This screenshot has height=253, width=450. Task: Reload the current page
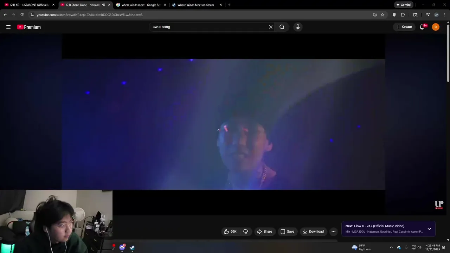pos(22,15)
